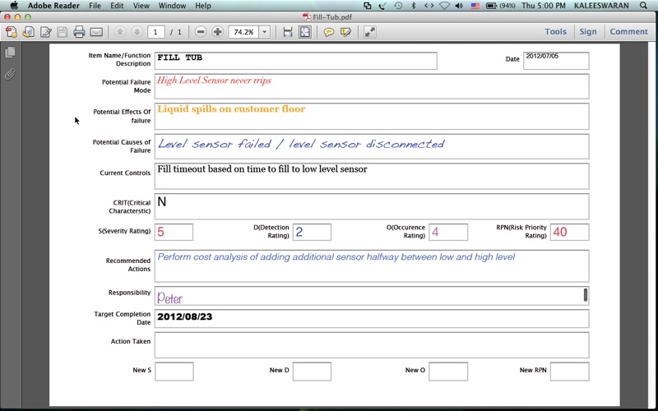The height and width of the screenshot is (411, 658).
Task: Click the KALEESWARAN user name menu
Action: 601,6
